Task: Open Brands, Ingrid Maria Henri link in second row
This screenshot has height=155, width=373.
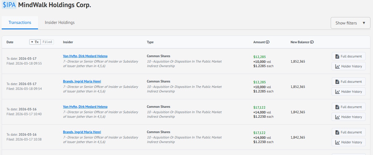Action: click(82, 81)
